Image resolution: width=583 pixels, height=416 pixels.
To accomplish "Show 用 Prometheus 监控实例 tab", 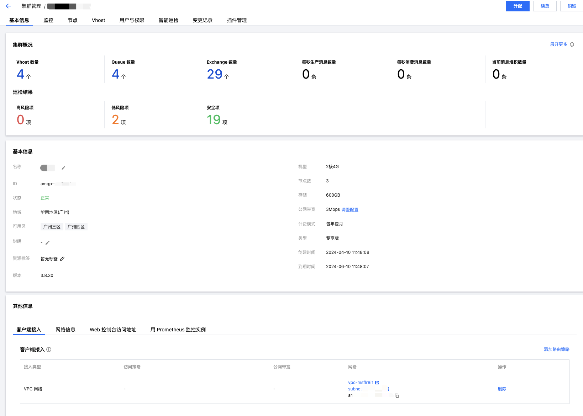I will pos(178,330).
